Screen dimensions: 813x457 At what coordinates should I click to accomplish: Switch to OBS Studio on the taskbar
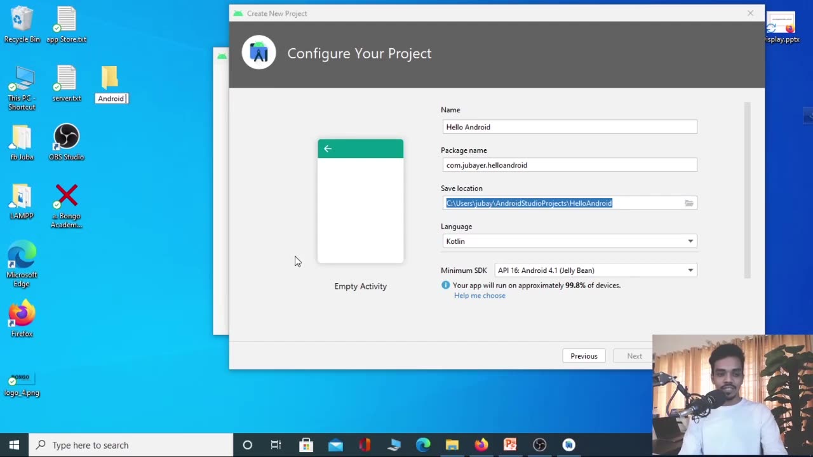tap(540, 445)
